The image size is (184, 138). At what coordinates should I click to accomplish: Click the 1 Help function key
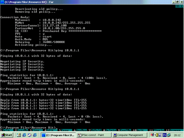(7, 130)
